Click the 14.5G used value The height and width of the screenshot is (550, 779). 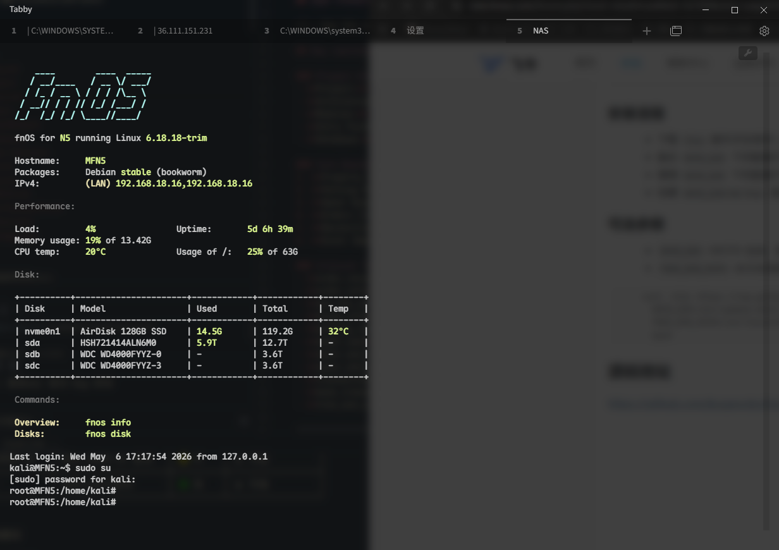pyautogui.click(x=209, y=331)
